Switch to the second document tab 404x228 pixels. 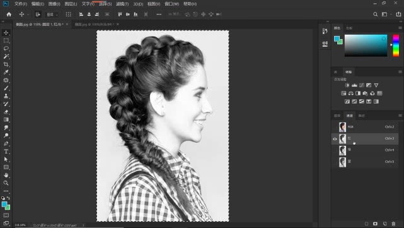[94, 24]
